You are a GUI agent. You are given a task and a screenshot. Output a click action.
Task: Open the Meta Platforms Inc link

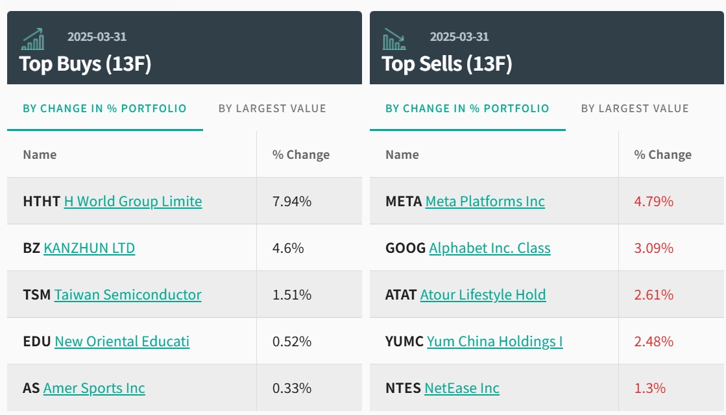click(485, 202)
